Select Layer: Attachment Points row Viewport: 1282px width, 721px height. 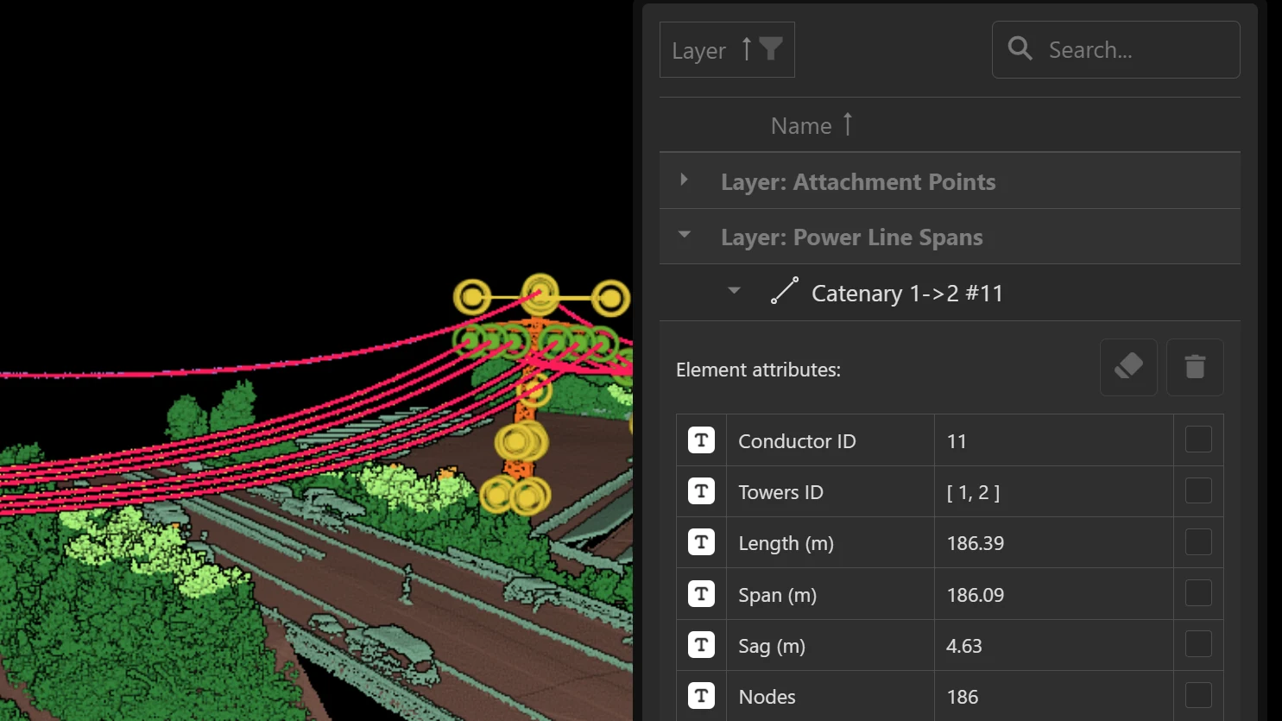pyautogui.click(x=950, y=181)
